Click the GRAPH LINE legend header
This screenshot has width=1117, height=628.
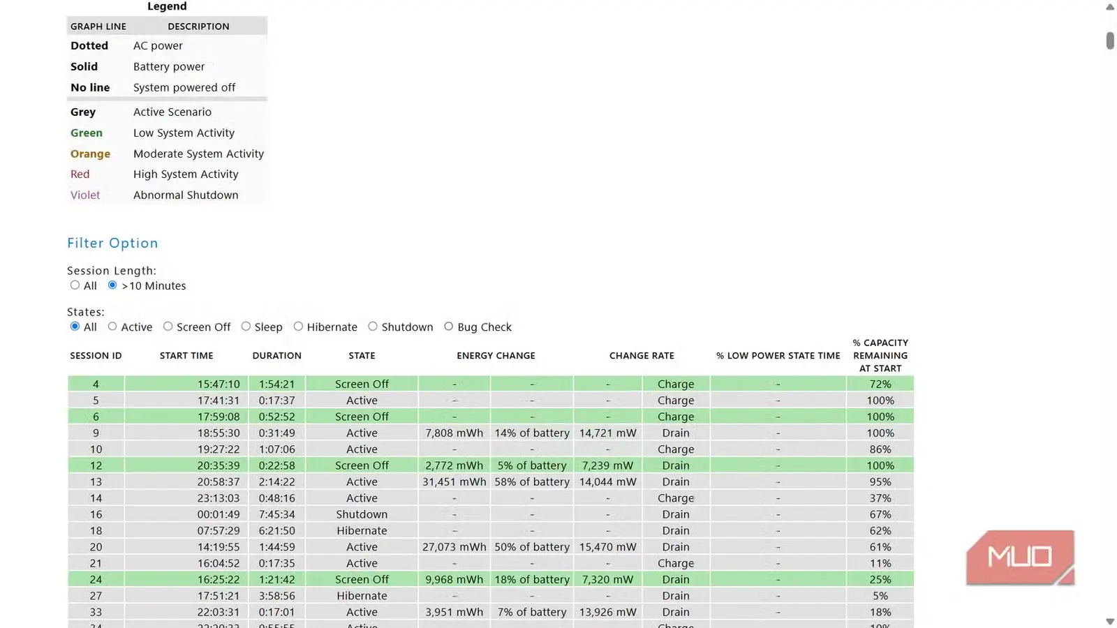click(x=98, y=27)
